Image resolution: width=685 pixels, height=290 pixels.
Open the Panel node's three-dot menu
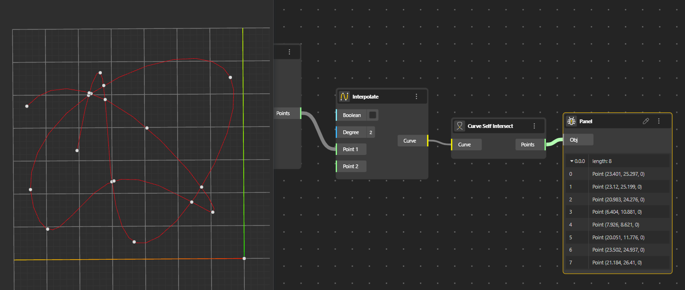(x=658, y=121)
